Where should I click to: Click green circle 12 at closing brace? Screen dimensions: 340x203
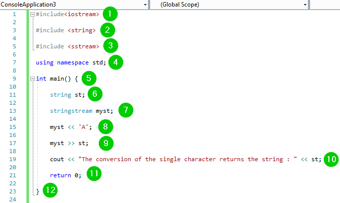click(50, 191)
